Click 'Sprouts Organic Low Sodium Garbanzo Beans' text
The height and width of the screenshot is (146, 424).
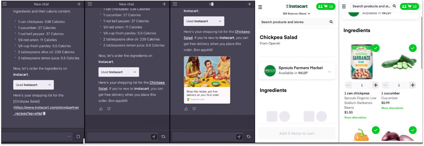(360, 103)
